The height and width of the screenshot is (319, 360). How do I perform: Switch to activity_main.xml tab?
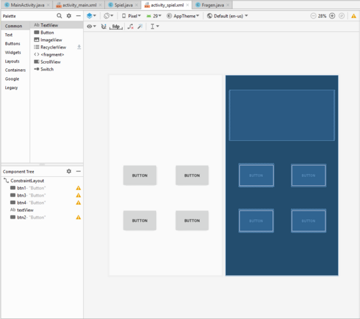[x=80, y=5]
